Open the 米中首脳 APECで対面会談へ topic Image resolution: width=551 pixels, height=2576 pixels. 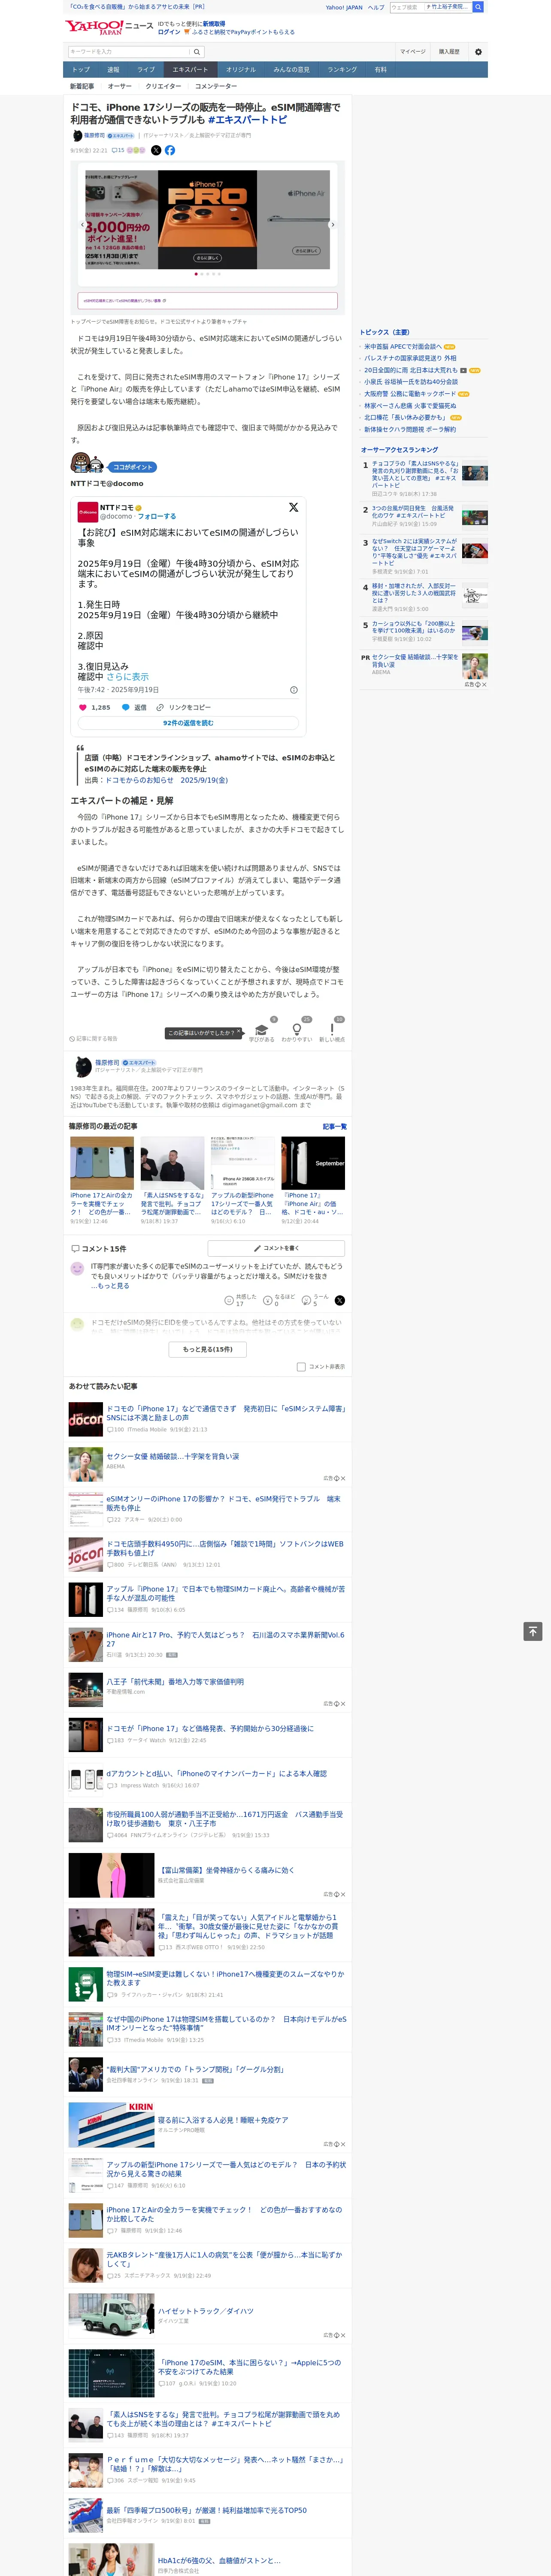pyautogui.click(x=403, y=347)
